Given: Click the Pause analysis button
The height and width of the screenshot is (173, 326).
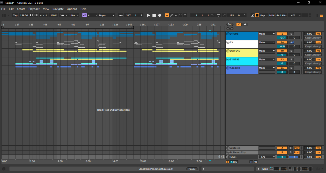Looking at the screenshot, I should pos(192,169).
